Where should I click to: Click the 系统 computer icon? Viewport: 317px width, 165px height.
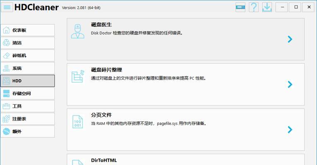6,68
